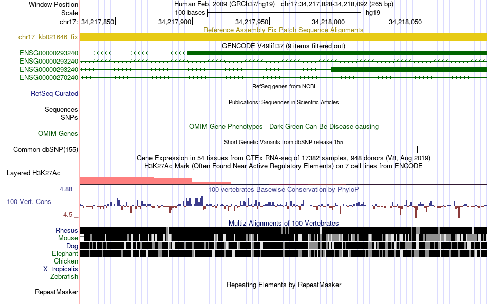This screenshot has height=304, width=488.
Task: Open Common dbSNP(155) track settings label
Action: click(x=45, y=149)
